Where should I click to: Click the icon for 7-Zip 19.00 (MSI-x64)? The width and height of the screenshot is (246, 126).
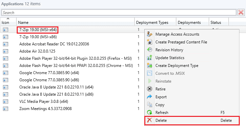(x=6, y=30)
